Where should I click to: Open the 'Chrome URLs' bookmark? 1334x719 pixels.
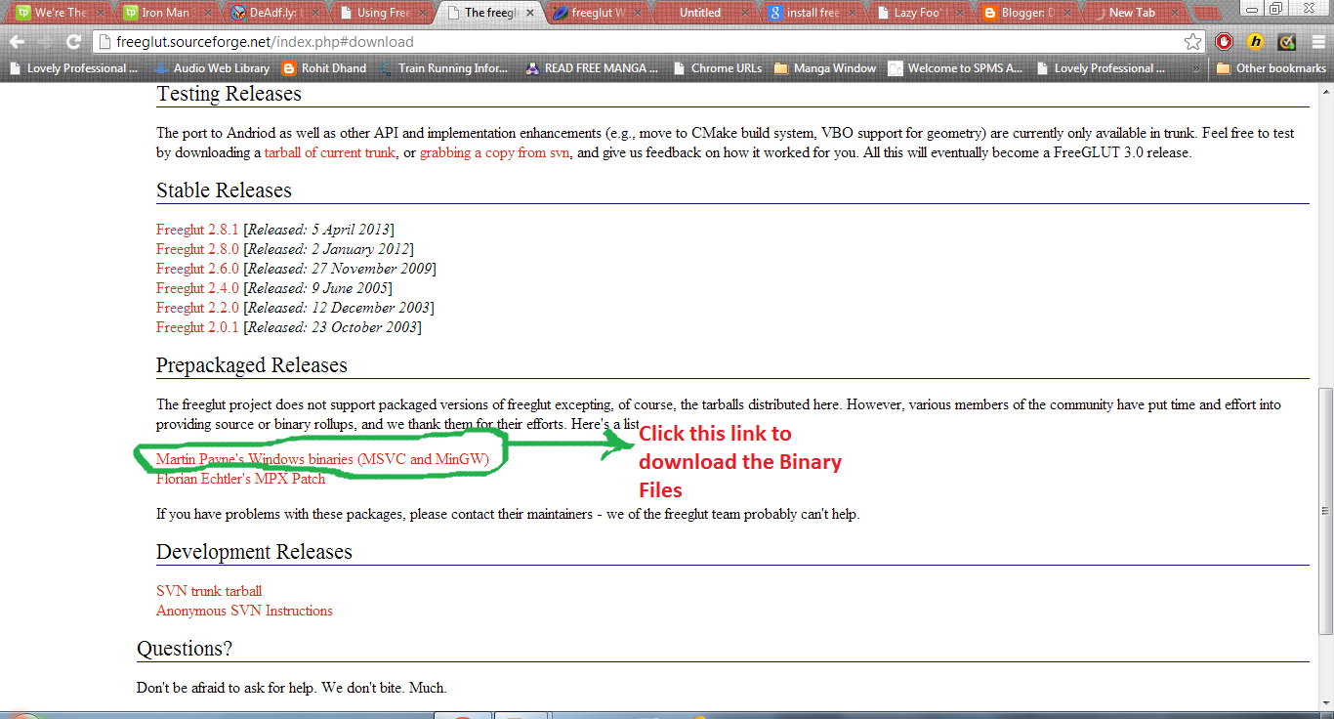716,68
